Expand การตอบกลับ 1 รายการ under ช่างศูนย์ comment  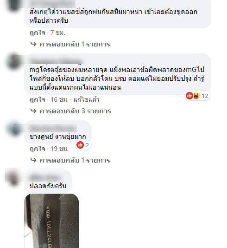tap(75, 160)
